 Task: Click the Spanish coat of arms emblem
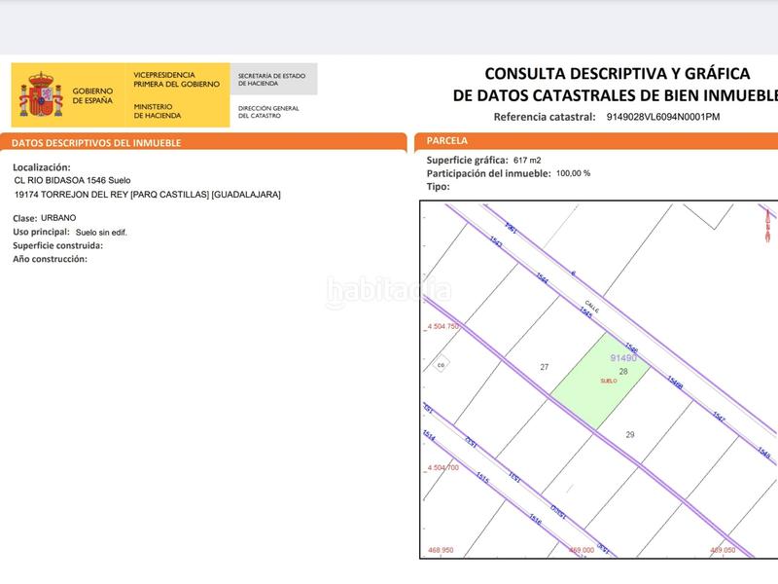(42, 93)
